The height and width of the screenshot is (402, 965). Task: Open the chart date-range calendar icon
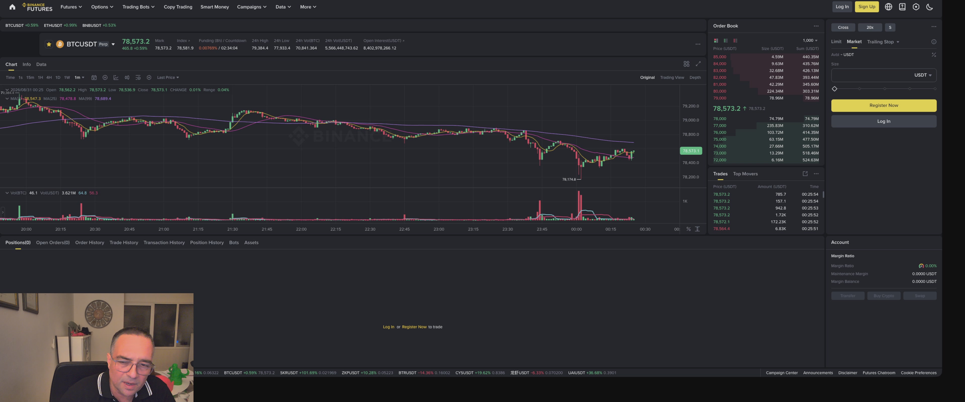tap(94, 78)
